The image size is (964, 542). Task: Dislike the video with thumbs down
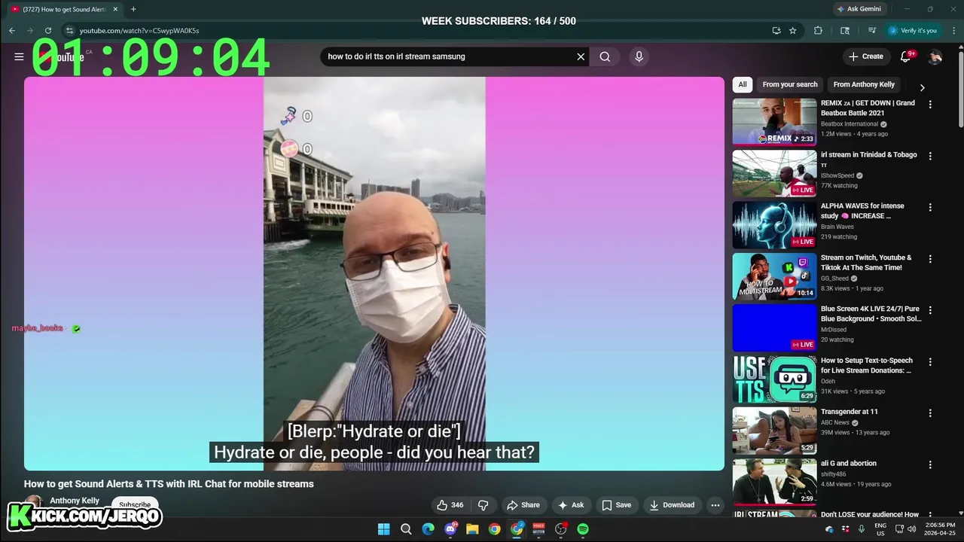click(484, 505)
